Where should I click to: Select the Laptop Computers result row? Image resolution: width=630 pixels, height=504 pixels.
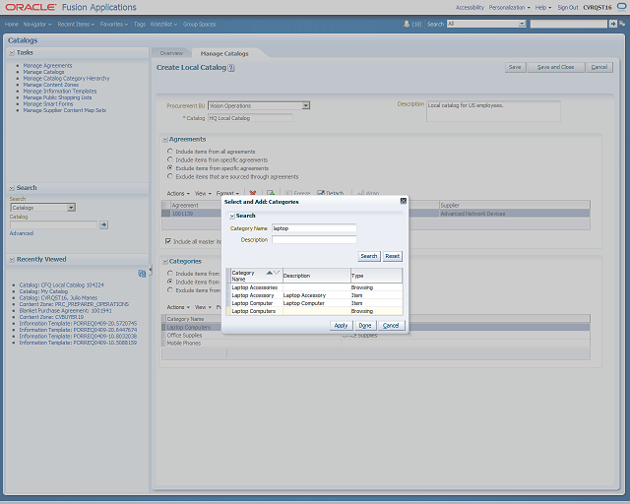click(314, 311)
